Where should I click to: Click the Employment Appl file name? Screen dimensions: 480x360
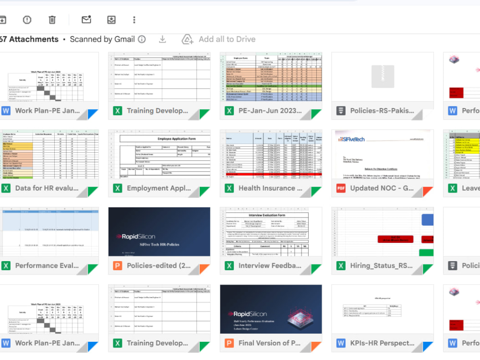159,188
